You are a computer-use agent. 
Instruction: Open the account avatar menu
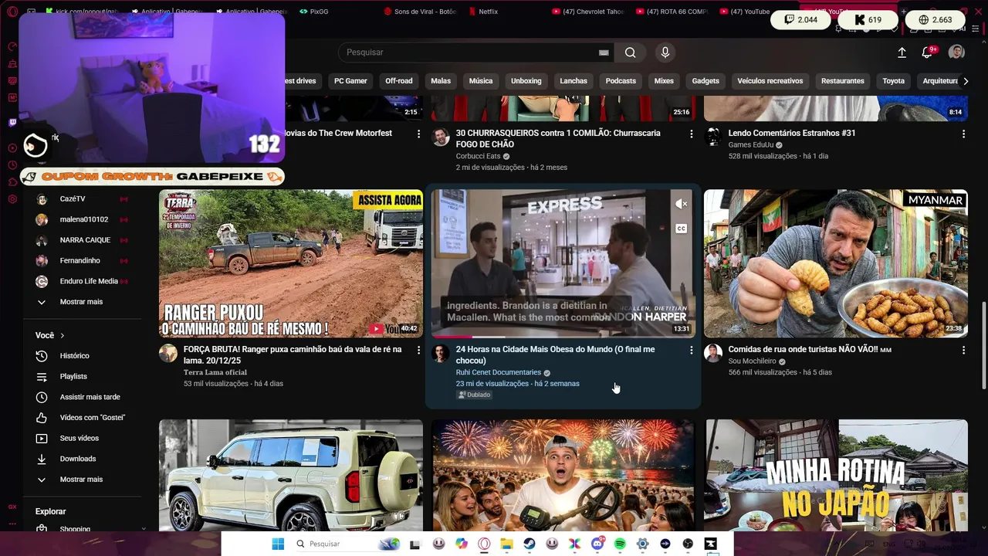tap(956, 52)
